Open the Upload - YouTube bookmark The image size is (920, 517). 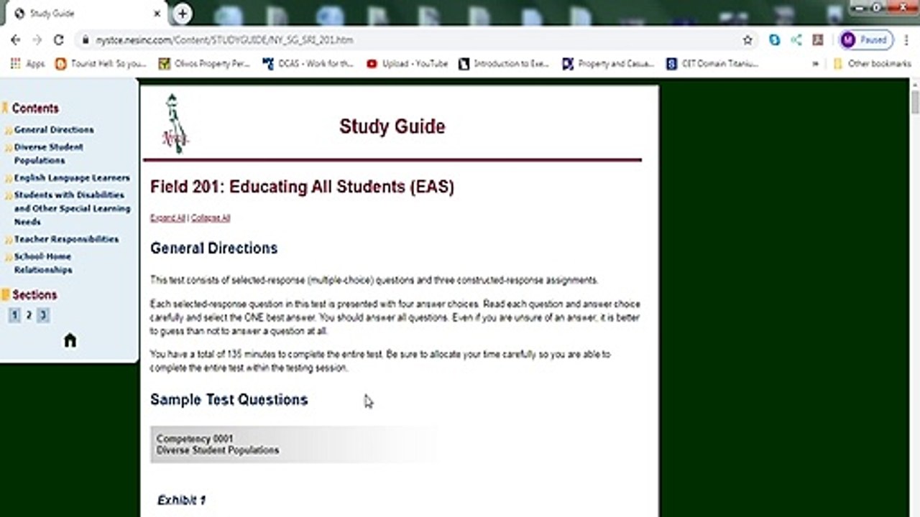(407, 63)
